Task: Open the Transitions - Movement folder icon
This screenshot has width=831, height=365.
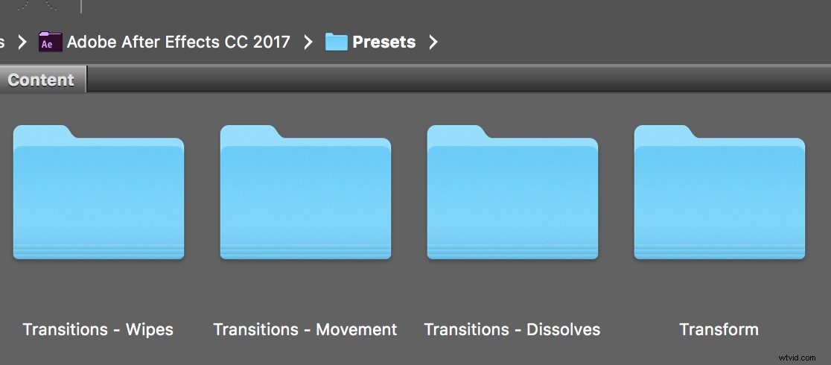Action: click(x=306, y=192)
